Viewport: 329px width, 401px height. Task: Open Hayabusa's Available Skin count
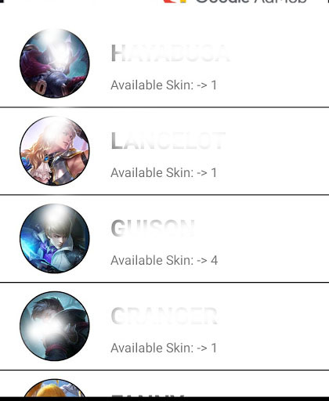click(x=164, y=85)
